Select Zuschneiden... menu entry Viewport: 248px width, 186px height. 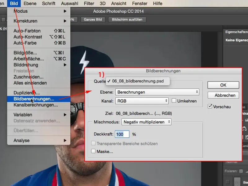(x=39, y=77)
